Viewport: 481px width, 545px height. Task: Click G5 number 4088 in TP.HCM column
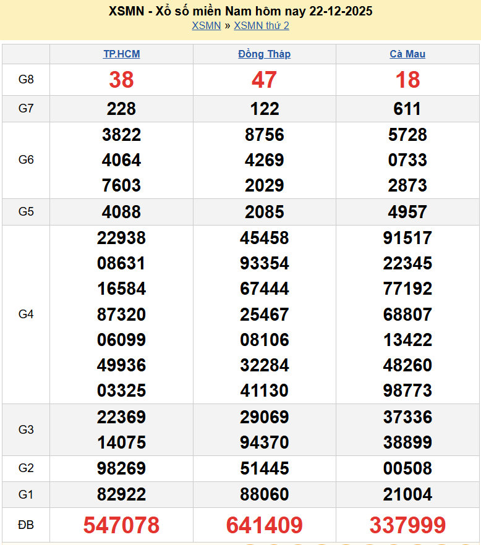(121, 212)
